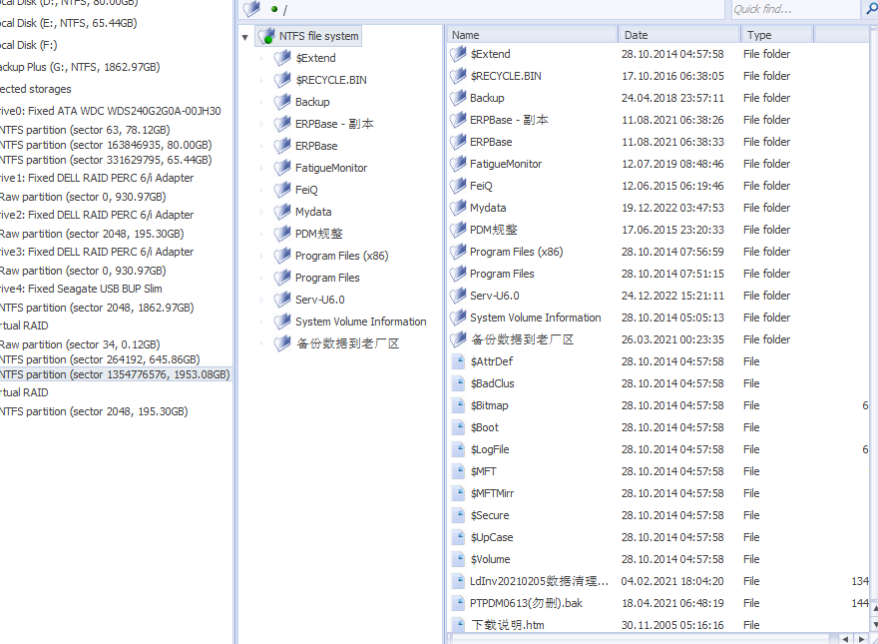Expand the $Extend tree node

pyautogui.click(x=261, y=58)
